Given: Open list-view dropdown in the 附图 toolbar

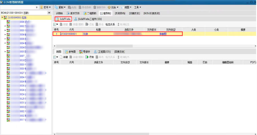Looking at the screenshot, I should pyautogui.click(x=56, y=57).
